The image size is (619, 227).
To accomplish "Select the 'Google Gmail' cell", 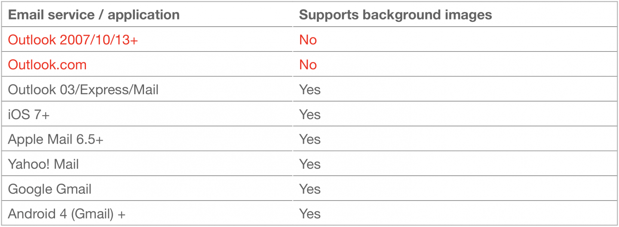I will coord(50,189).
